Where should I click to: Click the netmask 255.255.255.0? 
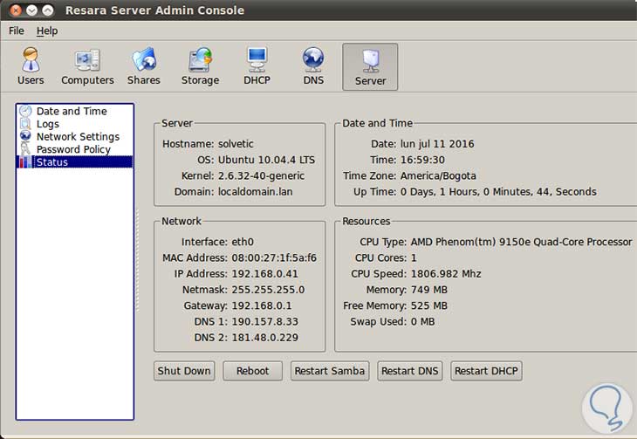pos(268,290)
